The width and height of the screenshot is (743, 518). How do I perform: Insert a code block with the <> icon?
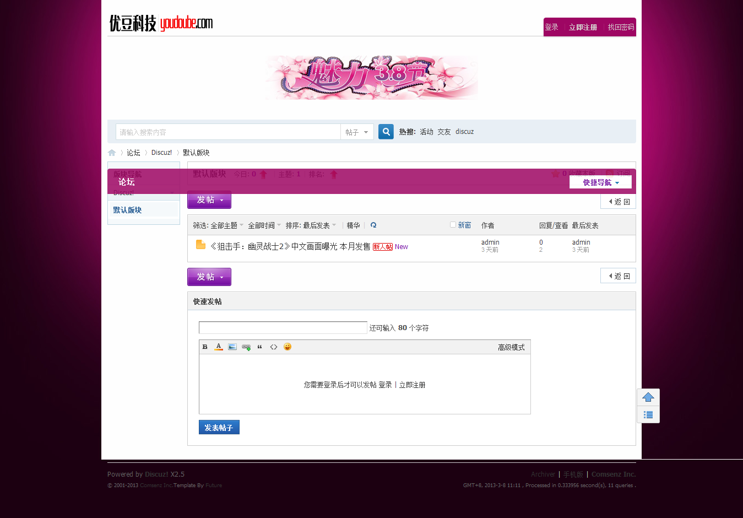coord(274,347)
